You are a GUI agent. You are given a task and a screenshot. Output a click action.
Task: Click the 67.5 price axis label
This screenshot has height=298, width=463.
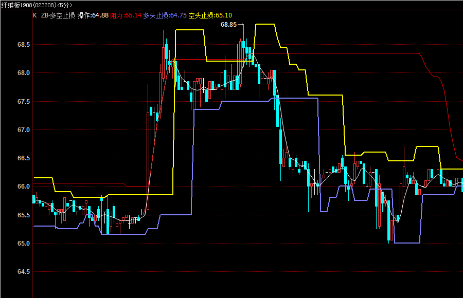[x=24, y=102]
